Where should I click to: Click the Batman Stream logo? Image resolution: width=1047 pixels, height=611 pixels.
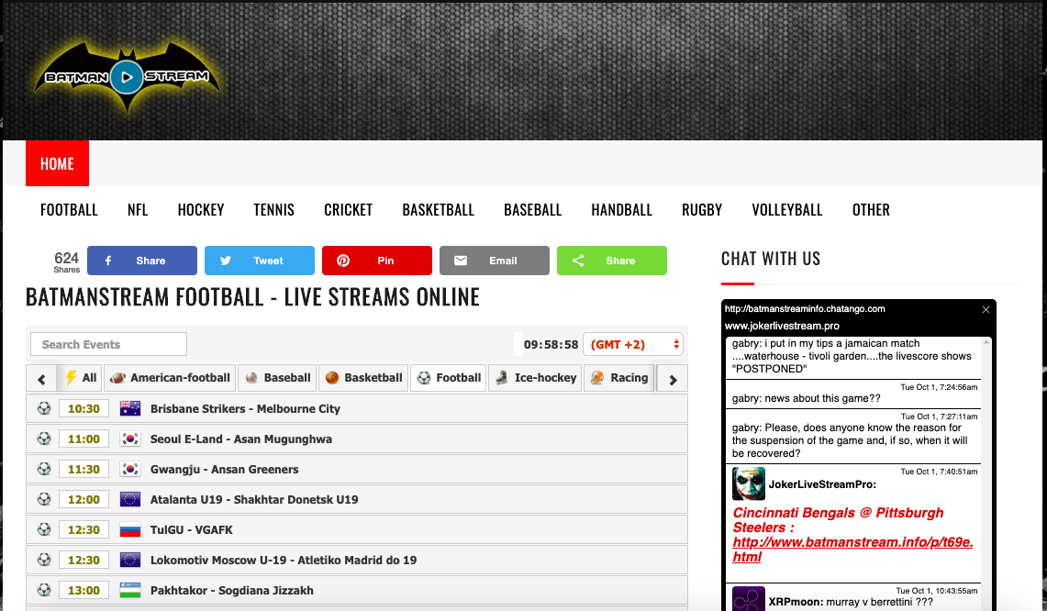(127, 77)
